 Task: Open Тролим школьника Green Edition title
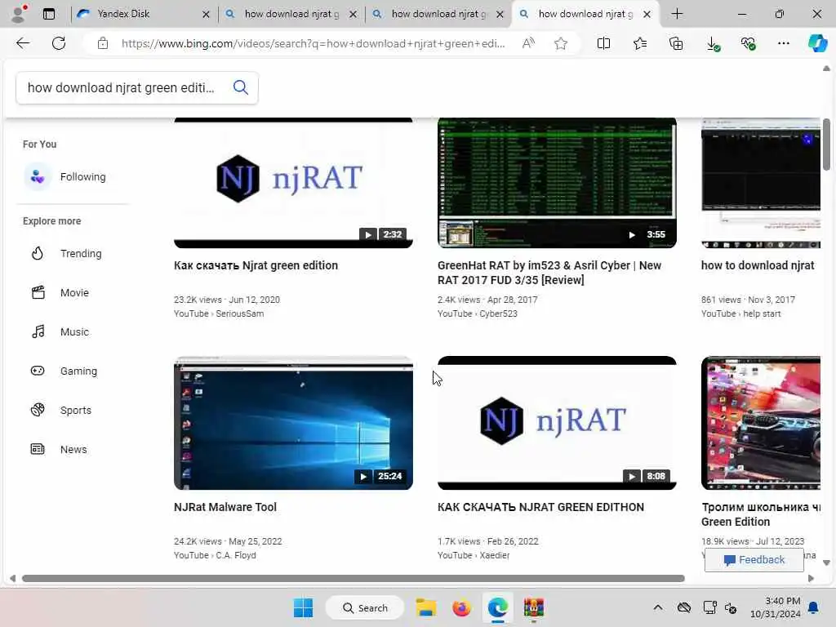pyautogui.click(x=761, y=514)
